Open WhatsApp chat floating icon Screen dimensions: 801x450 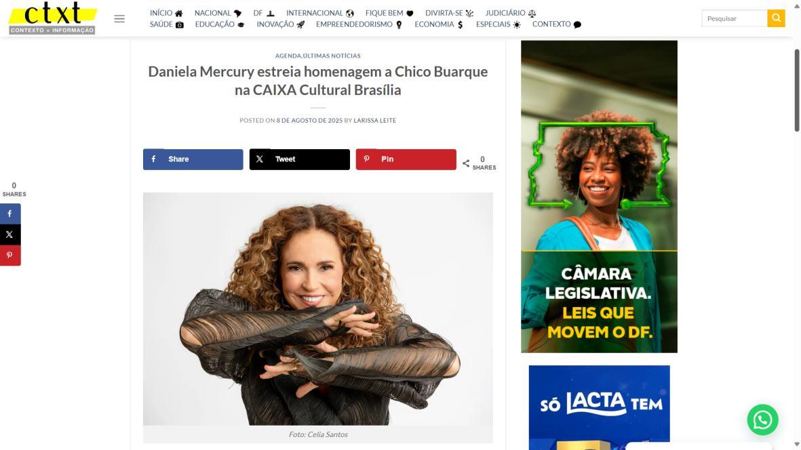(763, 420)
